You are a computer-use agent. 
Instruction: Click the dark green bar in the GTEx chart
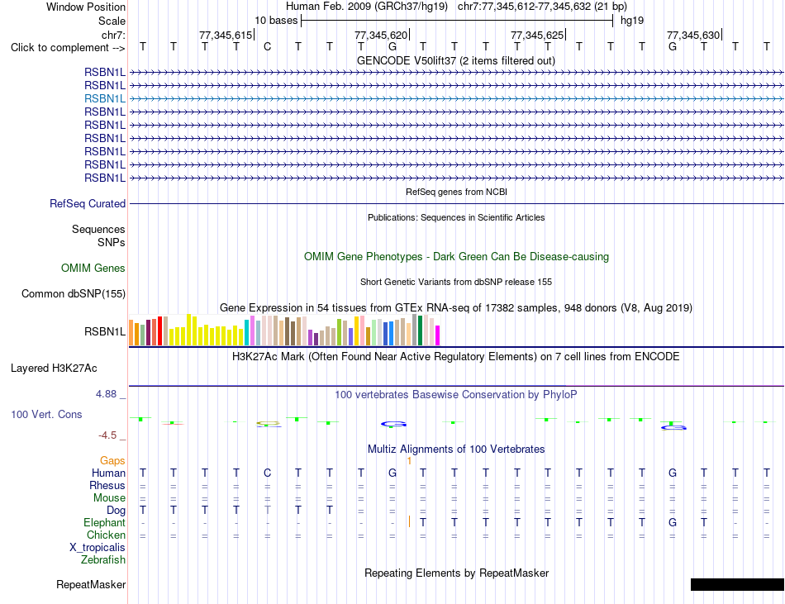420,331
